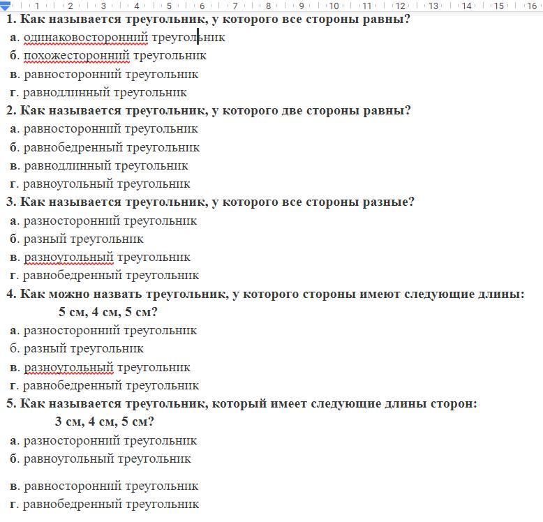Click the underlined word "разноугольный" in question 3

point(68,258)
